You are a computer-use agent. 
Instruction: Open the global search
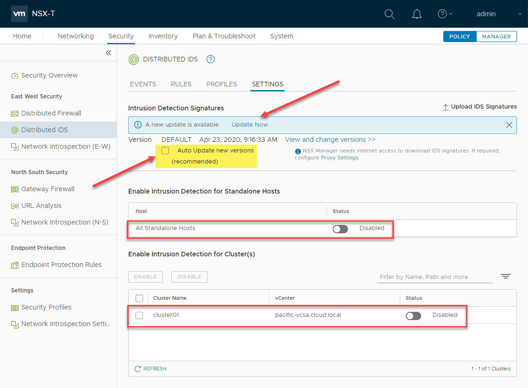tap(389, 14)
